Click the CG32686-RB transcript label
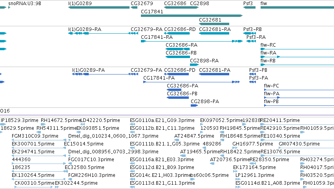The width and height of the screenshot is (334, 189). click(x=181, y=53)
